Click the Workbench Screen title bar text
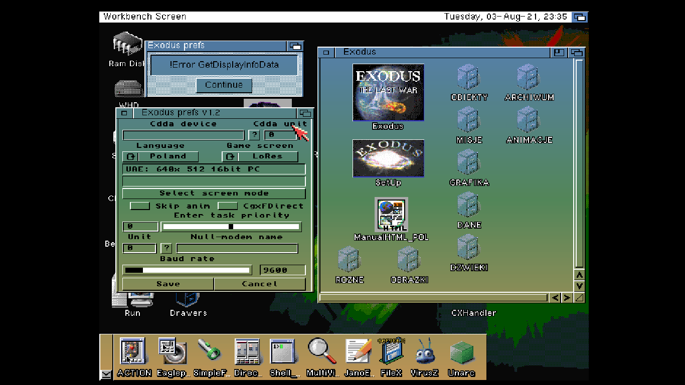This screenshot has width=685, height=385. pyautogui.click(x=145, y=17)
